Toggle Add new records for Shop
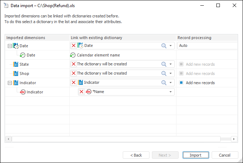The image size is (243, 163). pyautogui.click(x=181, y=74)
